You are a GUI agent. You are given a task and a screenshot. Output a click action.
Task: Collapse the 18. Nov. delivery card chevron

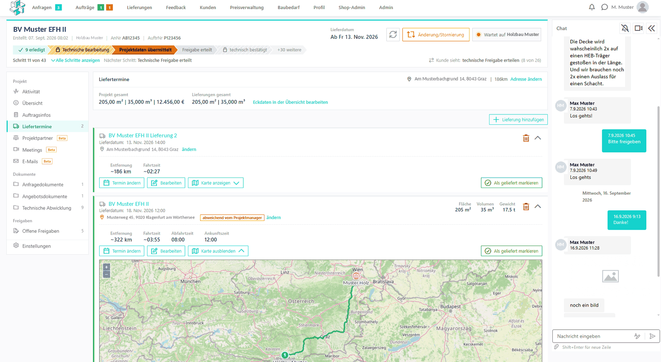coord(537,206)
